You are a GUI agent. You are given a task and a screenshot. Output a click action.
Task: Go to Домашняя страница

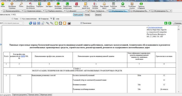12,5
